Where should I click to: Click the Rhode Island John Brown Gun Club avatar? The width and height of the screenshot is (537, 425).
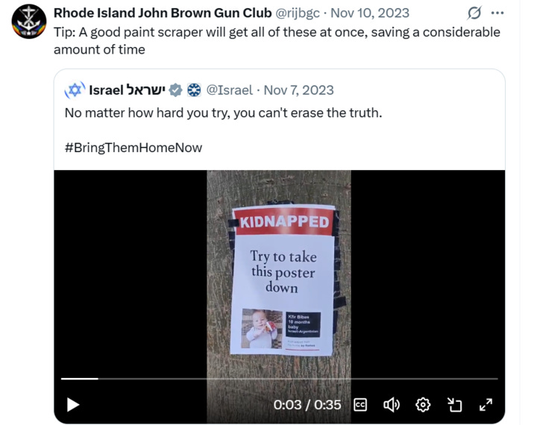29,22
